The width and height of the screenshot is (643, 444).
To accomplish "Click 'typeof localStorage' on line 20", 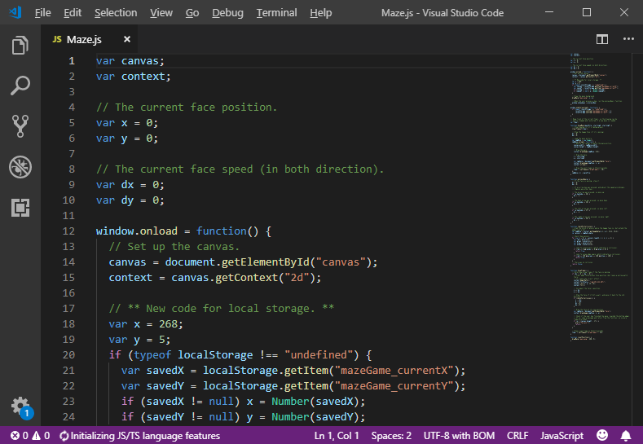I will (x=193, y=355).
